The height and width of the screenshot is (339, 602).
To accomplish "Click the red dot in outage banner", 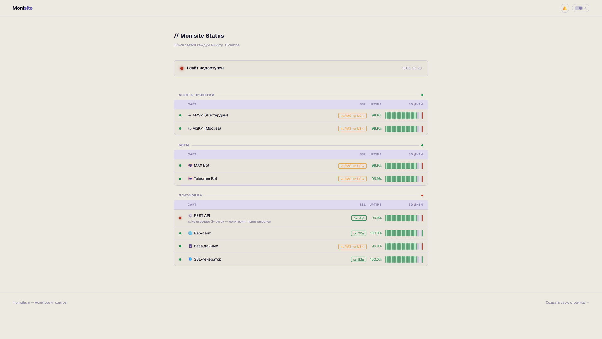I will (x=182, y=68).
